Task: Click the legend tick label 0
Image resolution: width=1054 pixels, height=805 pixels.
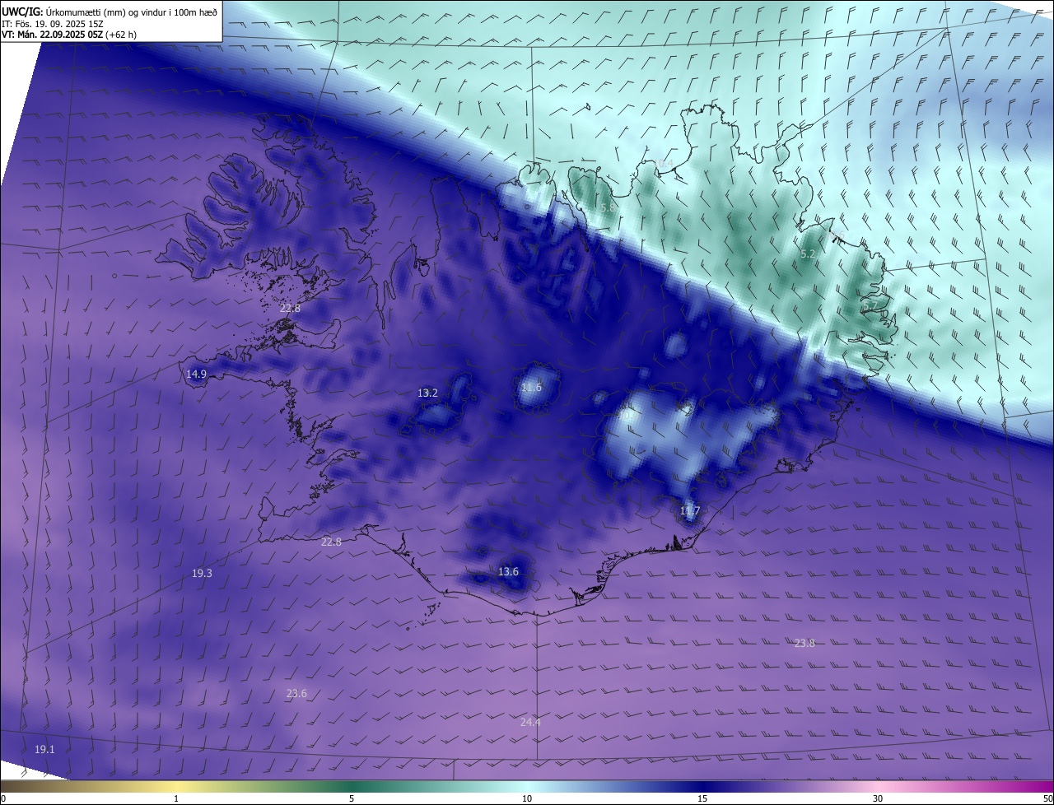Action: pos(2,798)
